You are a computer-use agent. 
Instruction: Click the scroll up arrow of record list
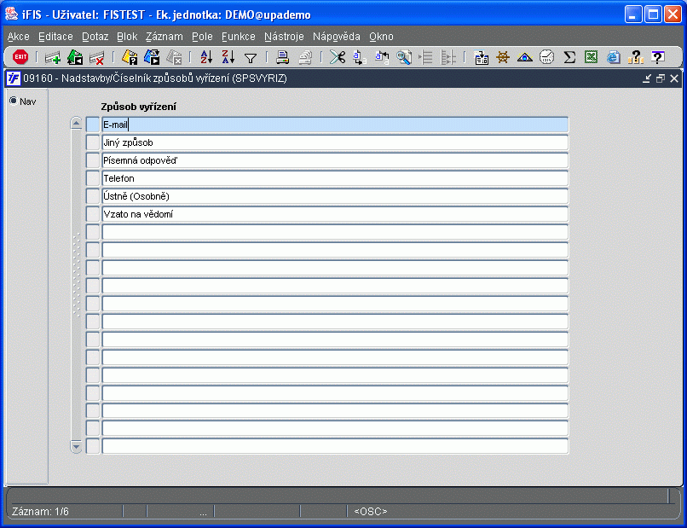[x=76, y=123]
